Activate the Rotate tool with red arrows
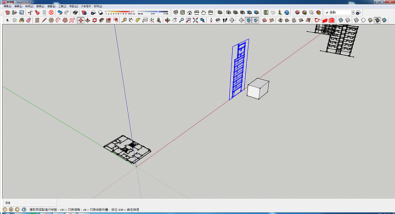 pos(95,20)
